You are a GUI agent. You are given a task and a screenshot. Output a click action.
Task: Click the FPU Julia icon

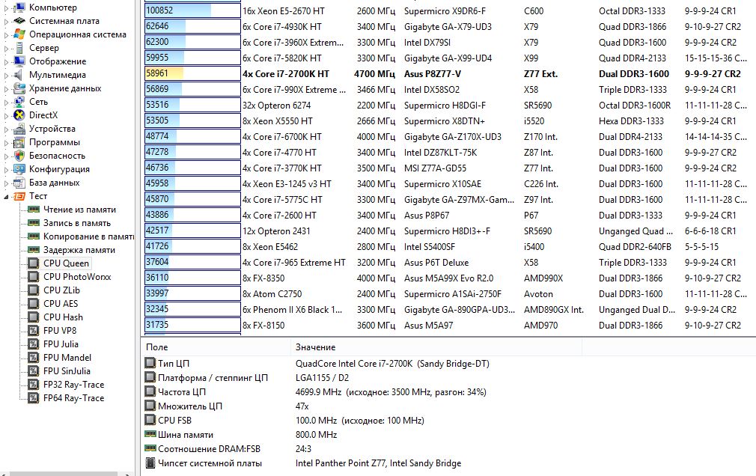coord(33,344)
